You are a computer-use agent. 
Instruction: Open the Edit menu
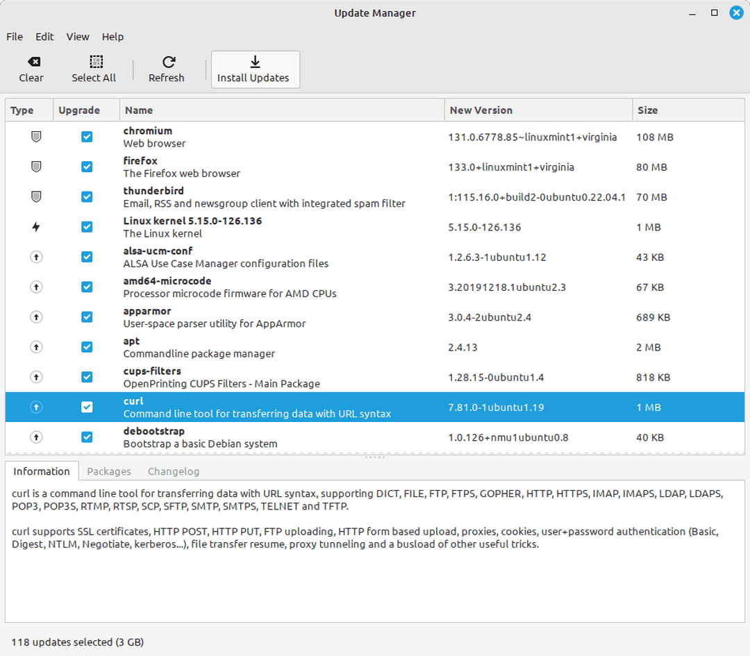tap(44, 37)
